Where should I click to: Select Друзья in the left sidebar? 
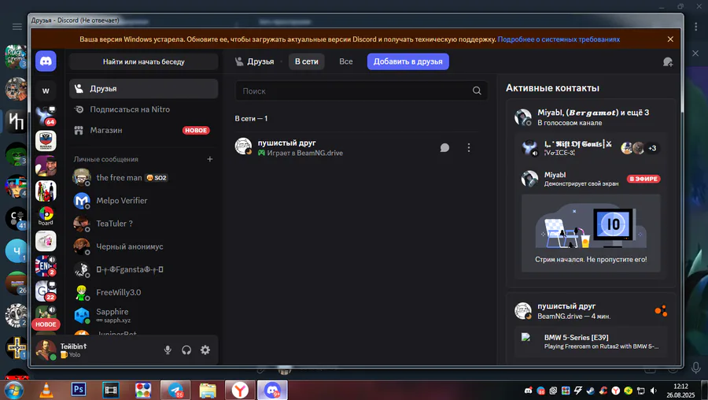tap(144, 89)
